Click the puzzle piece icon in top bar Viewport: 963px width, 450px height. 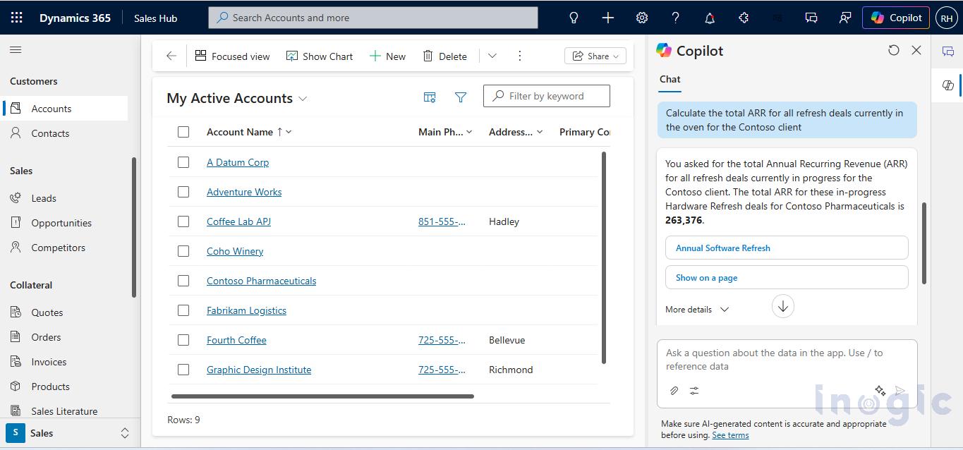pos(743,18)
